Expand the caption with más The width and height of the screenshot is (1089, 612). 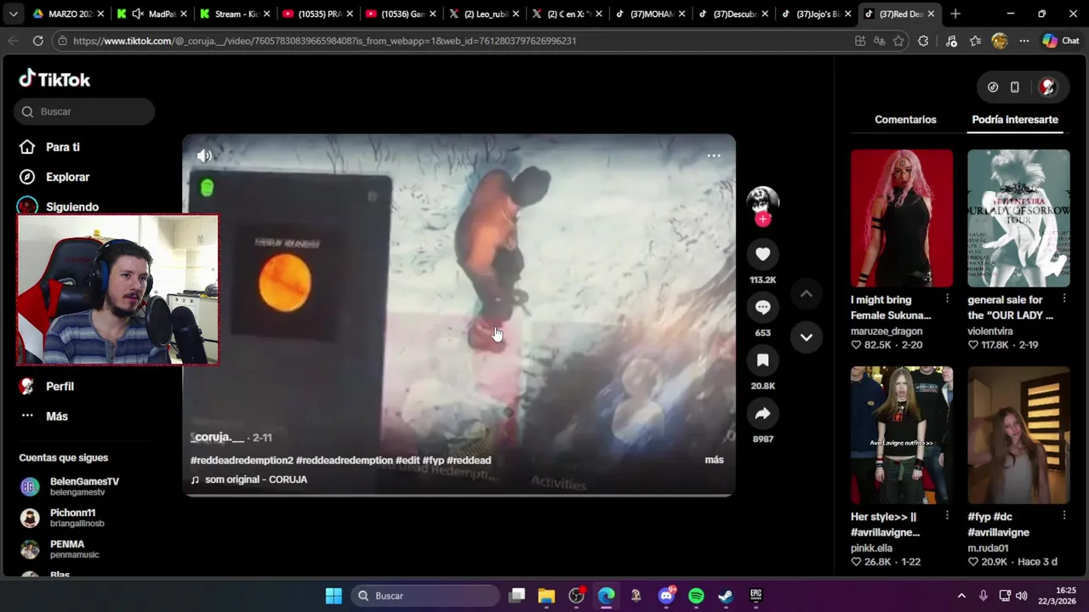(715, 460)
